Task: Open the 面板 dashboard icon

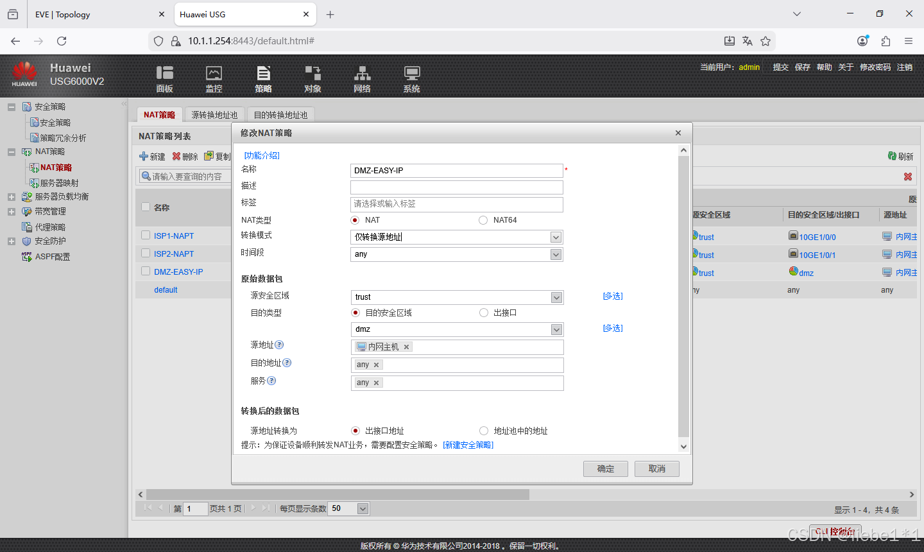Action: [x=164, y=78]
